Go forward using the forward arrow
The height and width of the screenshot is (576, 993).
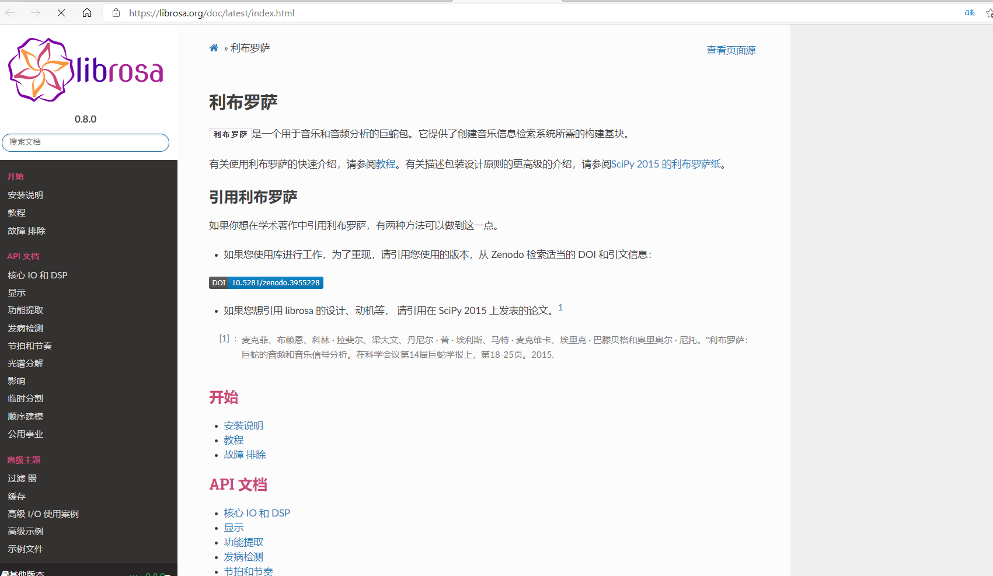pos(36,13)
